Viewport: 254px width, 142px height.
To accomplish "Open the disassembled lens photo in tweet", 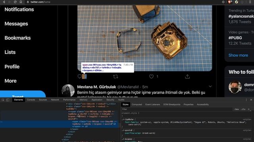I will 144,38.
